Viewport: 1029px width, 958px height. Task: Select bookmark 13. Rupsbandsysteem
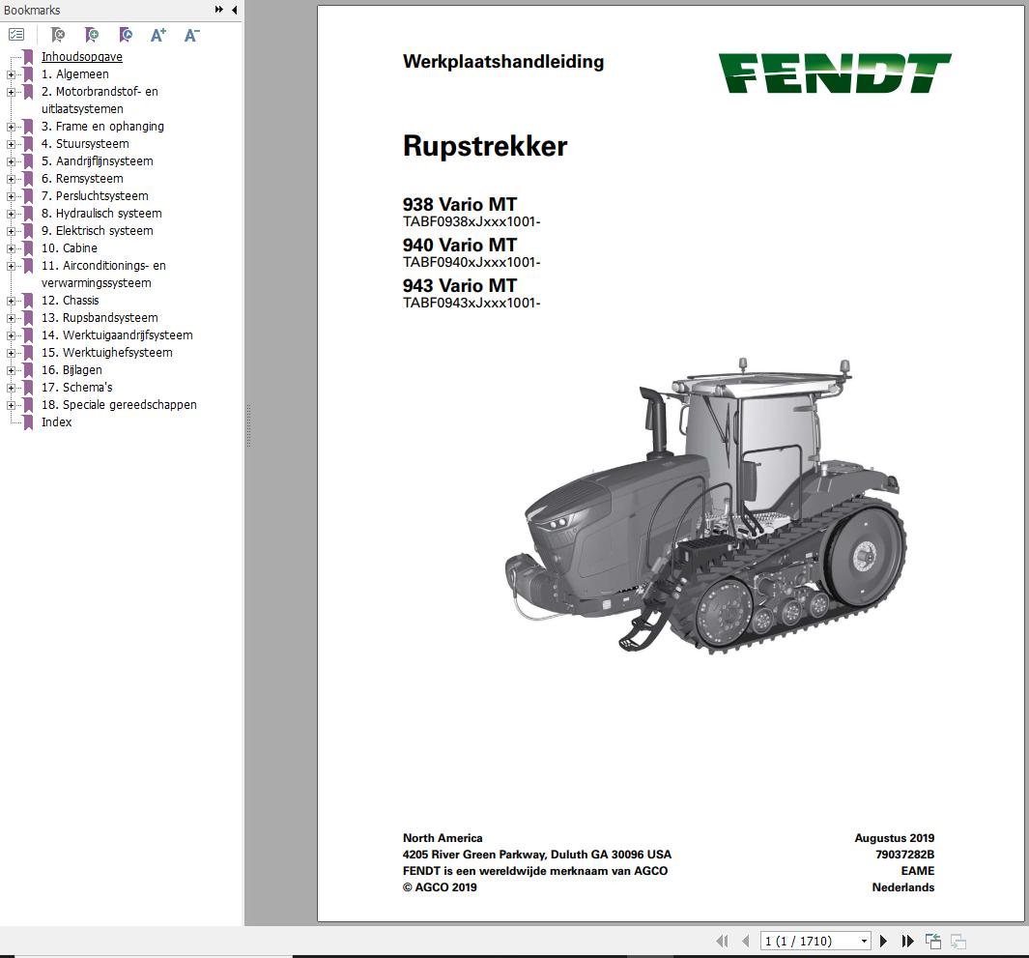(100, 318)
